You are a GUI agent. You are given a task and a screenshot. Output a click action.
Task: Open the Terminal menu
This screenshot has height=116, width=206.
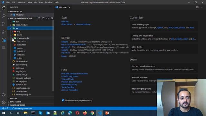tap(49, 2)
